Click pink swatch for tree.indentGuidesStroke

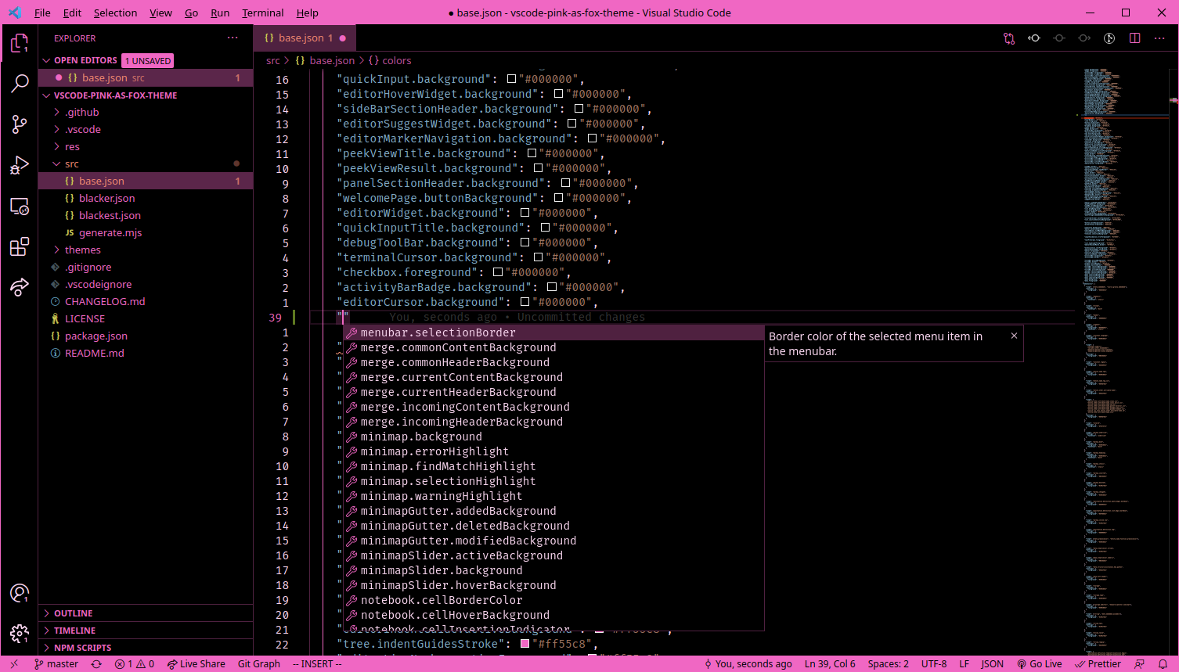pyautogui.click(x=525, y=644)
